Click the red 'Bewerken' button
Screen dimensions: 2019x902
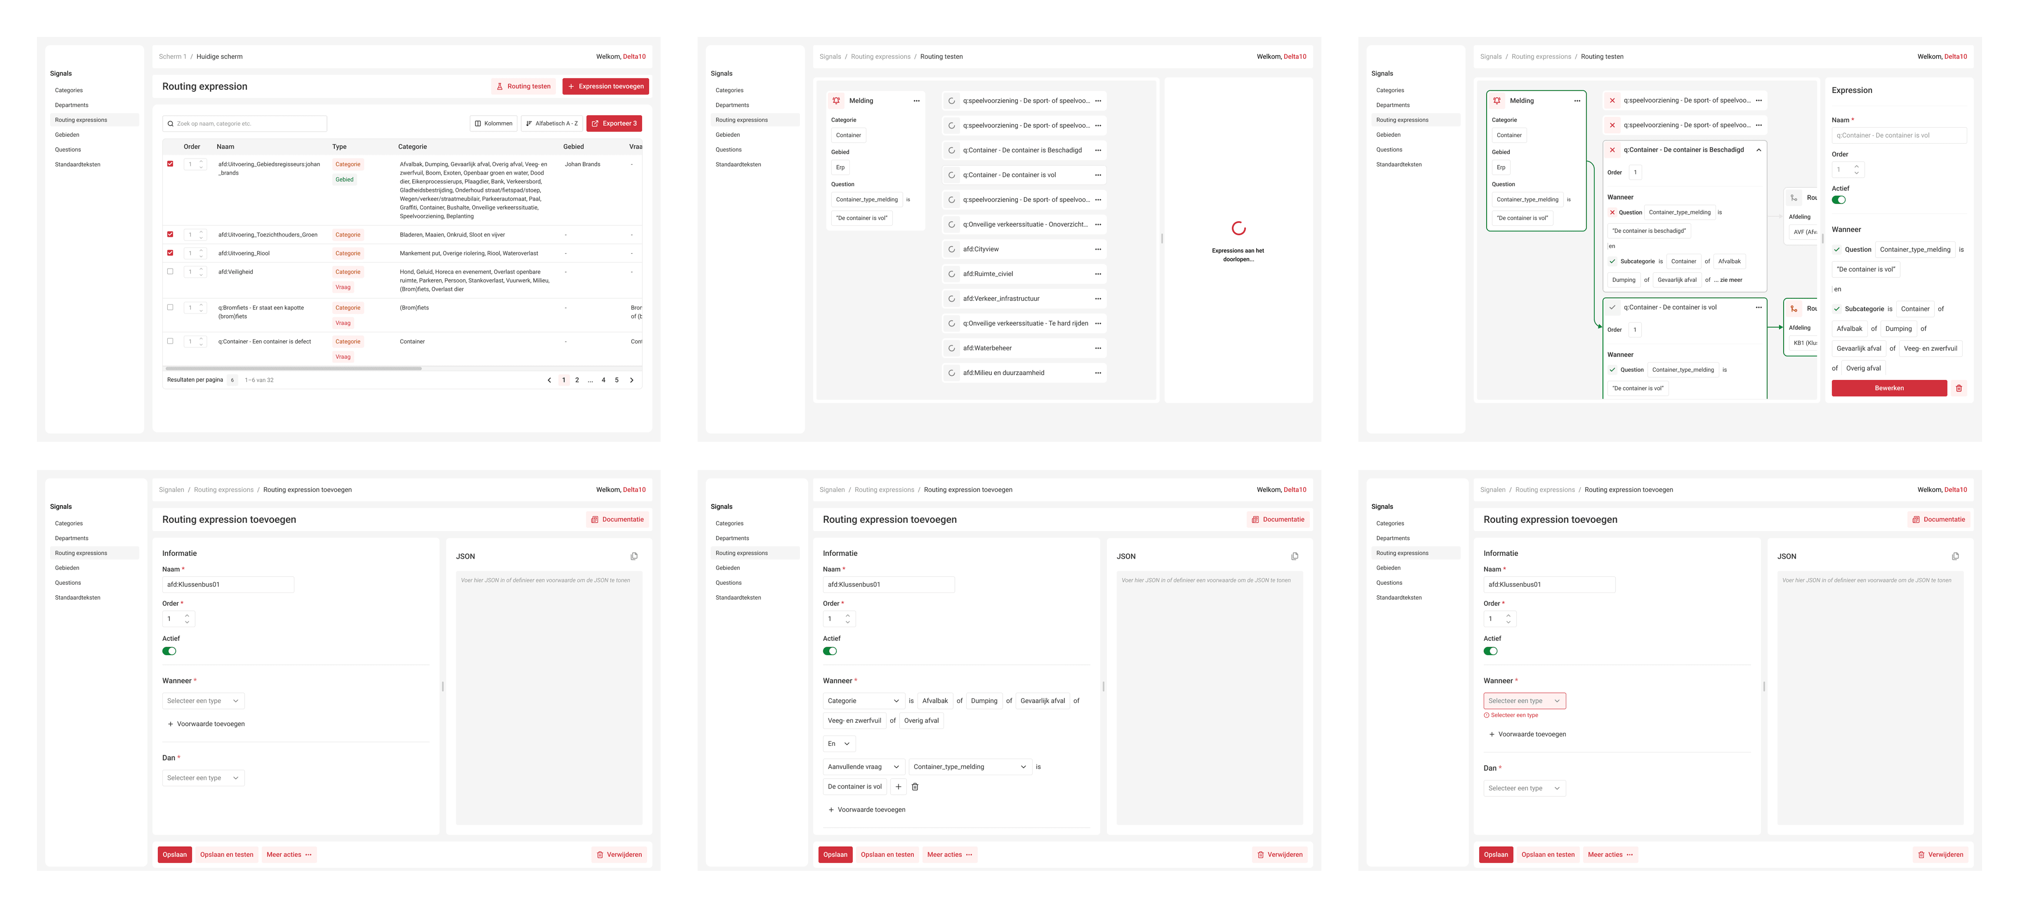1889,388
